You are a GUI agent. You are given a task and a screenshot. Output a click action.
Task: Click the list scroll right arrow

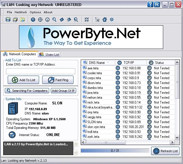[172, 142]
